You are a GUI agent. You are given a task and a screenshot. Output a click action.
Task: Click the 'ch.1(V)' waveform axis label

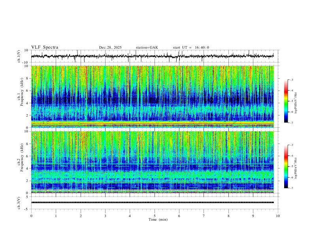(19, 56)
